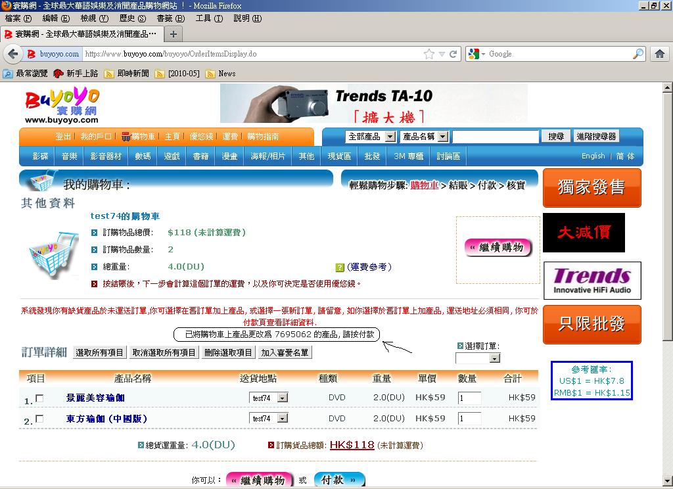Click the blue 付款 button
This screenshot has height=489, width=673.
(x=340, y=480)
